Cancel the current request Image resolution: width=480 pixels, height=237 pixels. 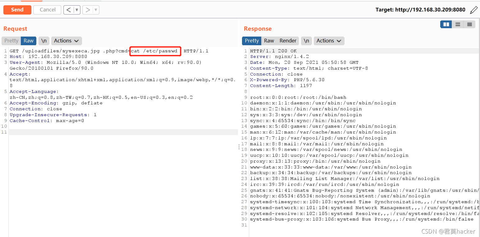pos(48,10)
